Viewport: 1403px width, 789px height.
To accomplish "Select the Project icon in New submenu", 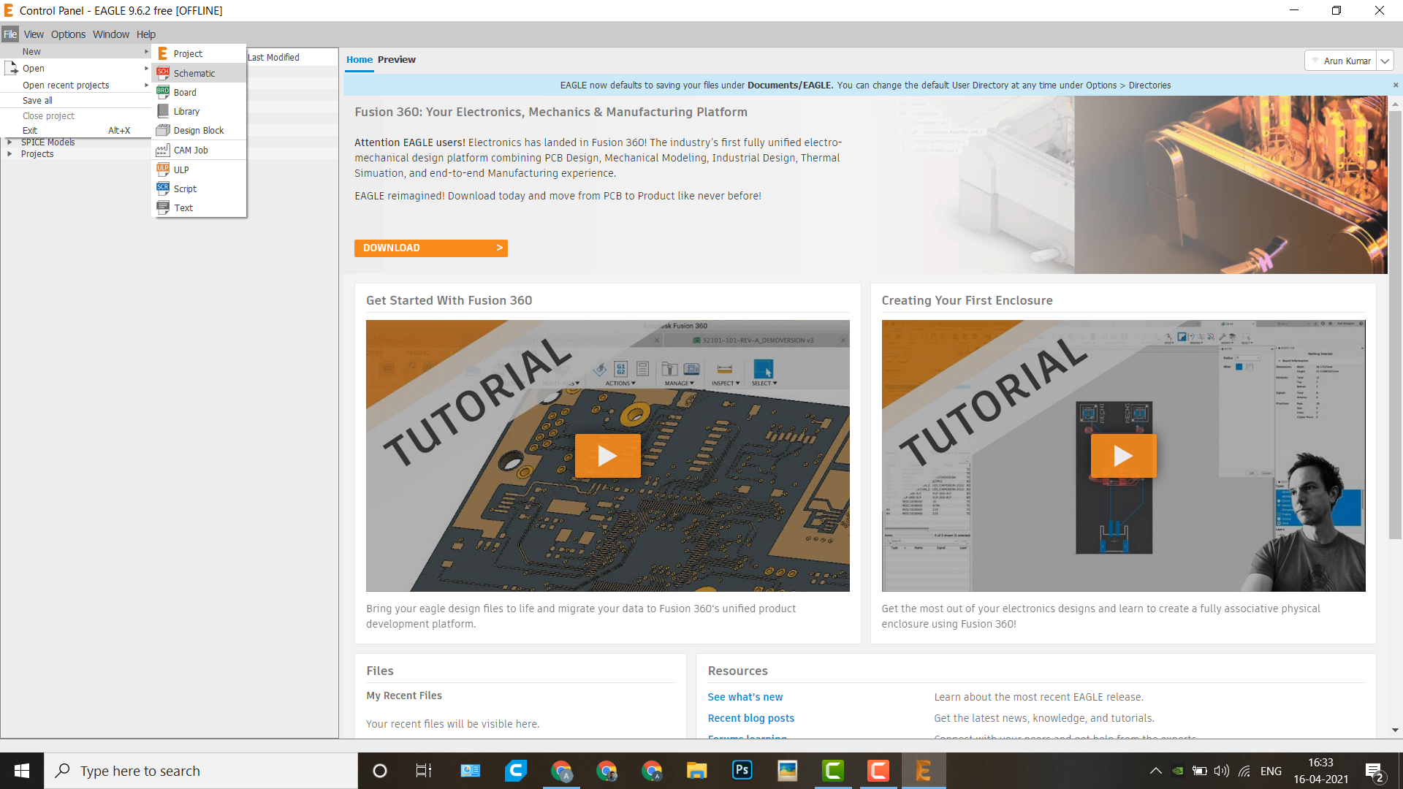I will click(x=163, y=53).
